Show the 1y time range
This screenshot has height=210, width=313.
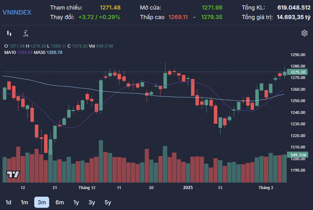click(76, 202)
